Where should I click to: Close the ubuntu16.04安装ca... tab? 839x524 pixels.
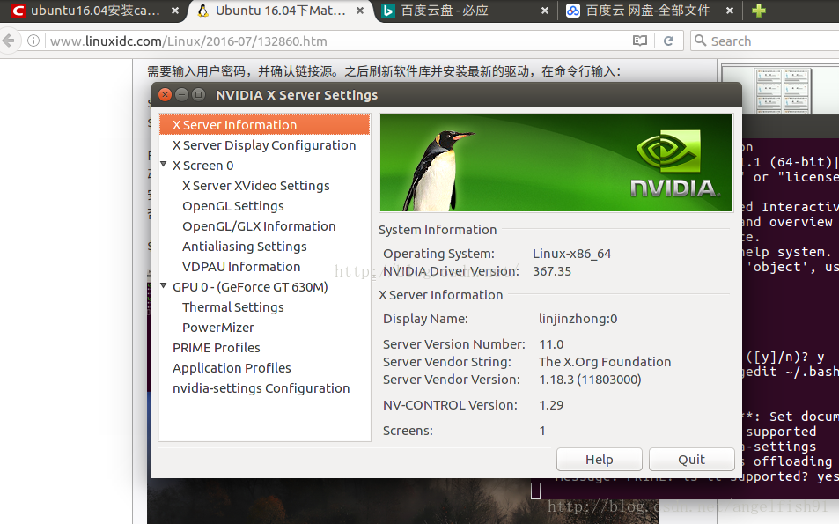point(175,11)
